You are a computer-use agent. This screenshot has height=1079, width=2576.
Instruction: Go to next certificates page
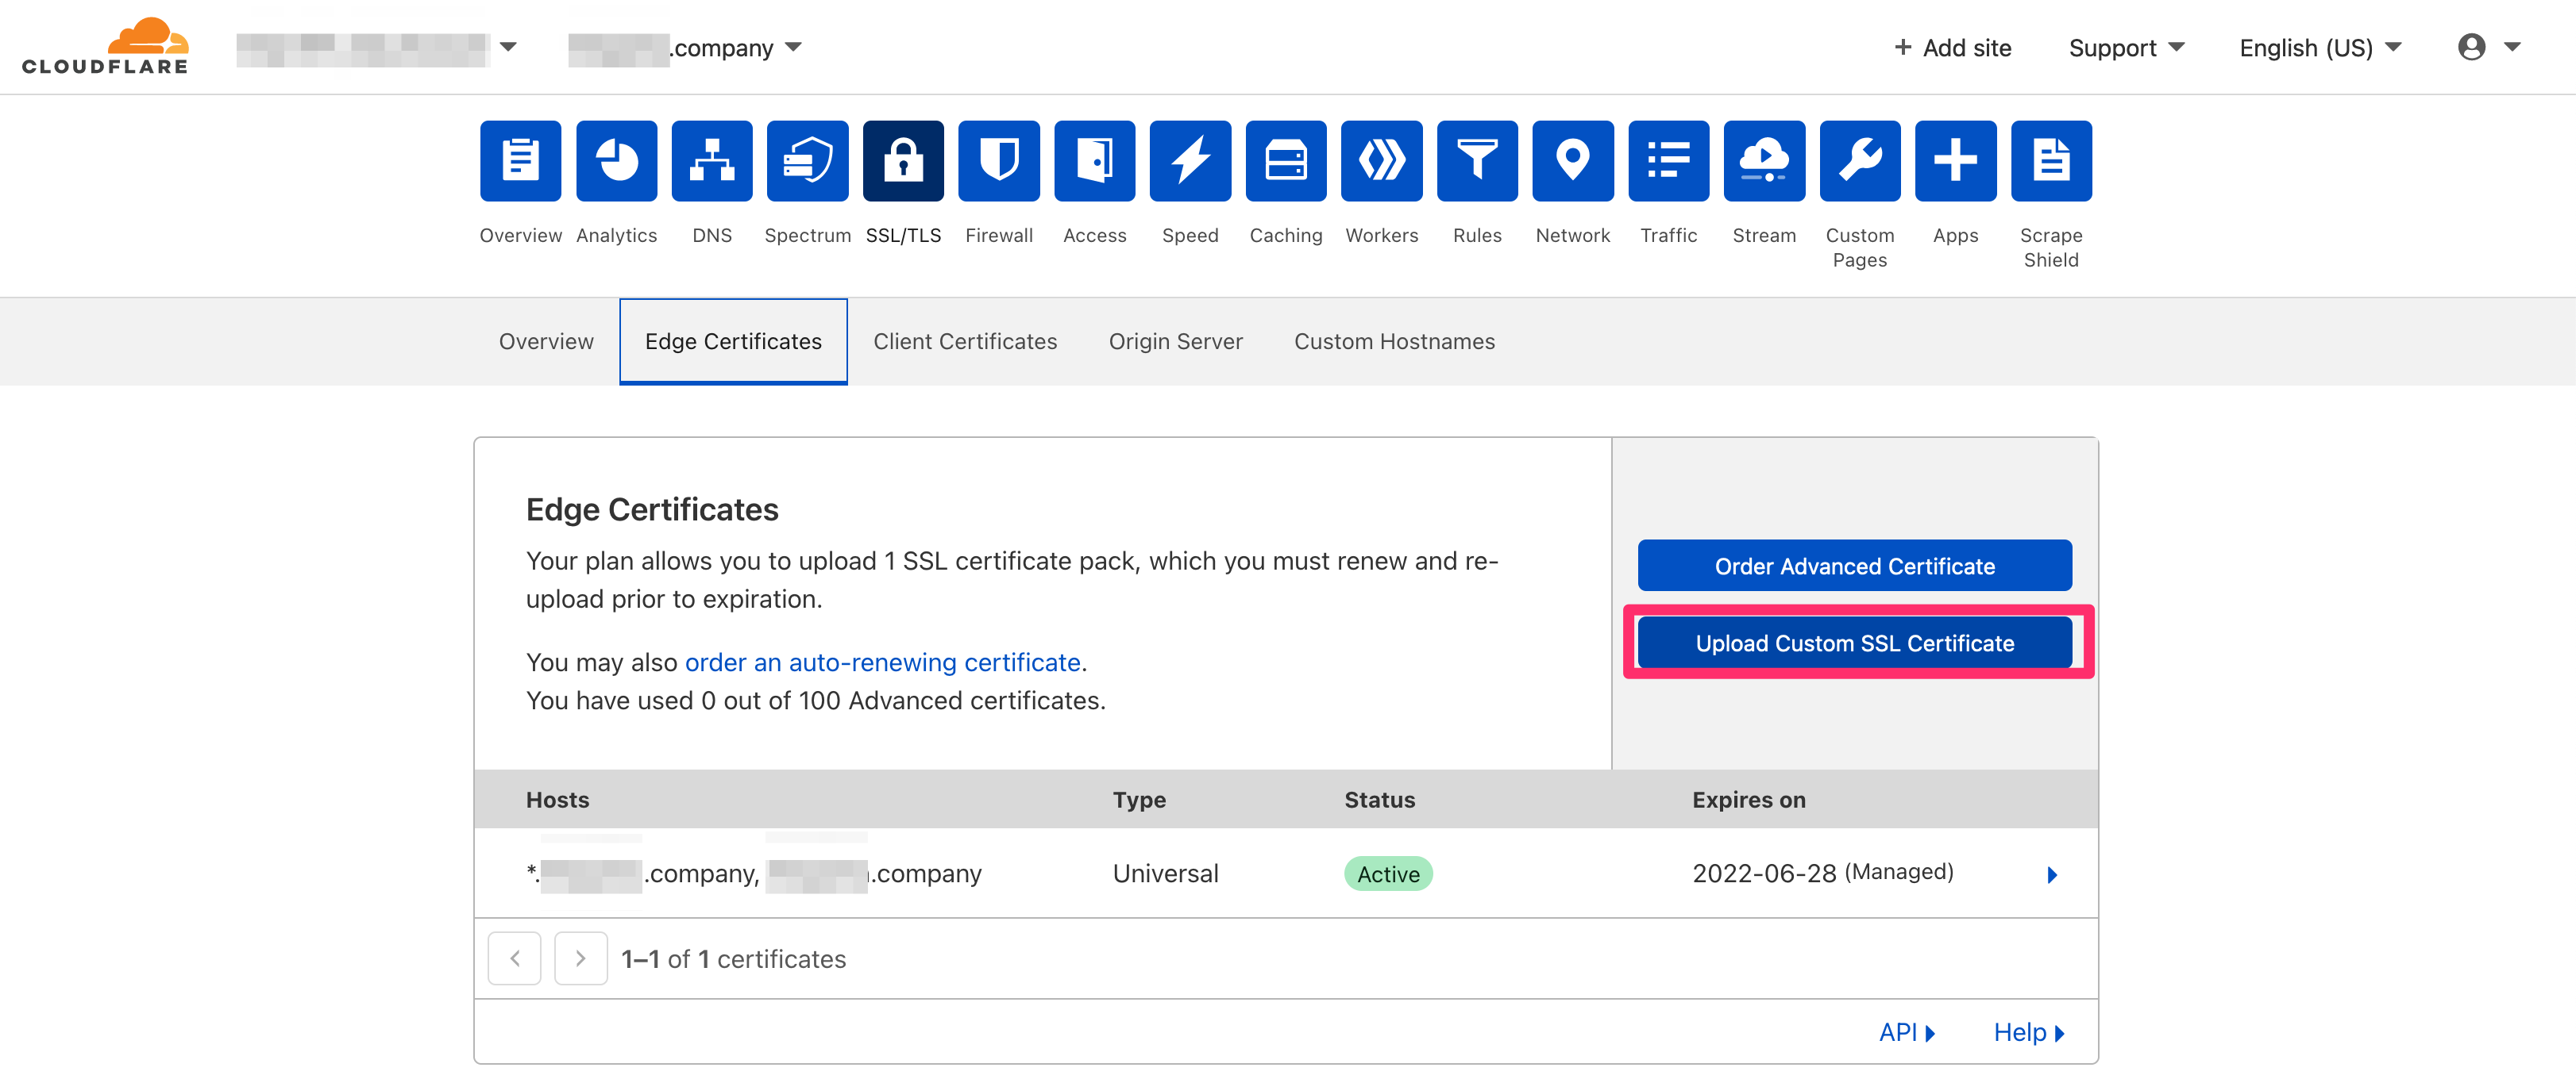click(580, 958)
